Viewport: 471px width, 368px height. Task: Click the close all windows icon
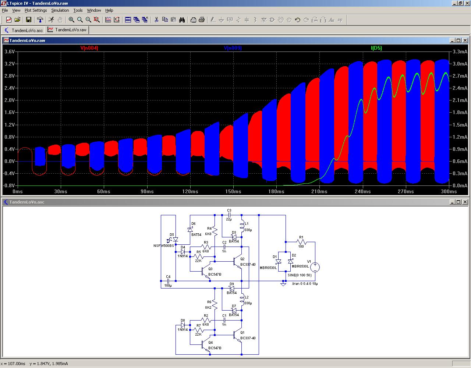(x=145, y=20)
